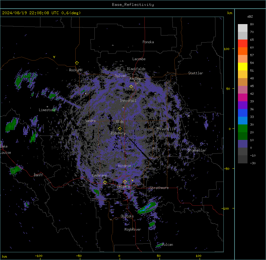The height and width of the screenshot is (260, 266).
Task: Click the -30 dBZ legend value
Action: 253,163
